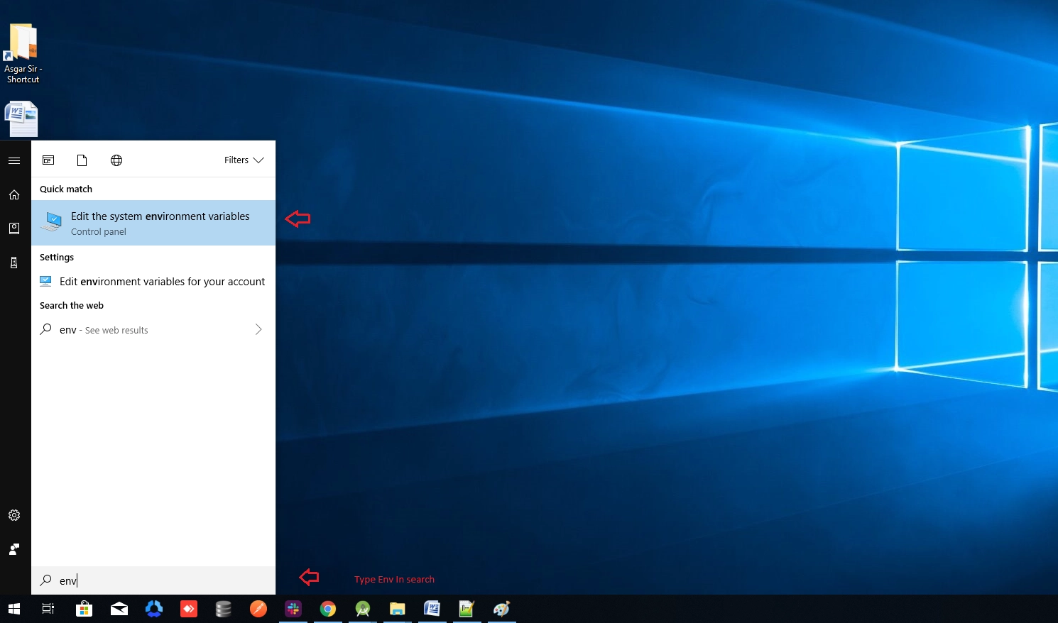This screenshot has height=623, width=1058.
Task: Open the Notebook icon in sidebar
Action: click(14, 228)
